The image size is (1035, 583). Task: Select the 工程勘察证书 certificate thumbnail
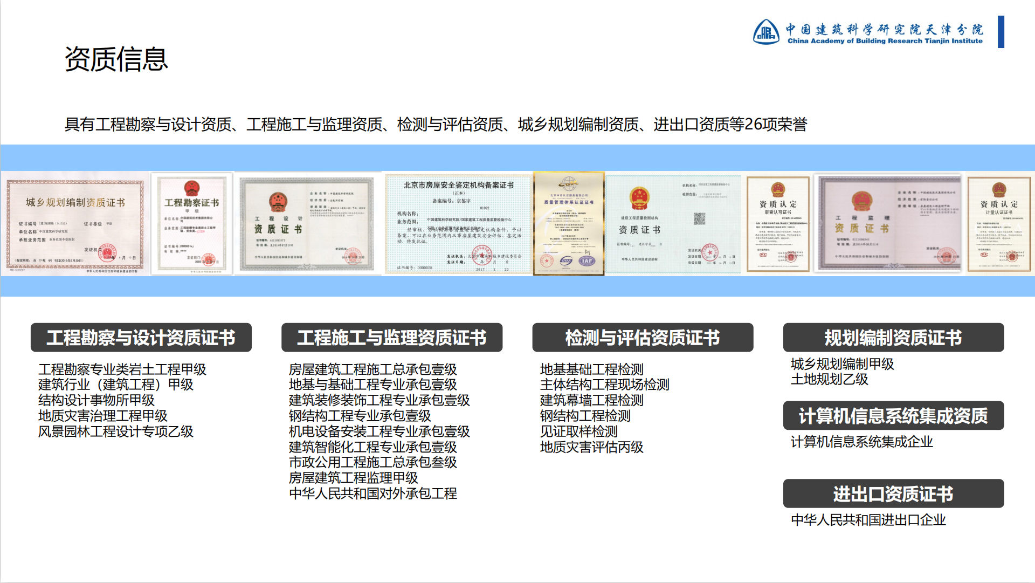[x=191, y=223]
